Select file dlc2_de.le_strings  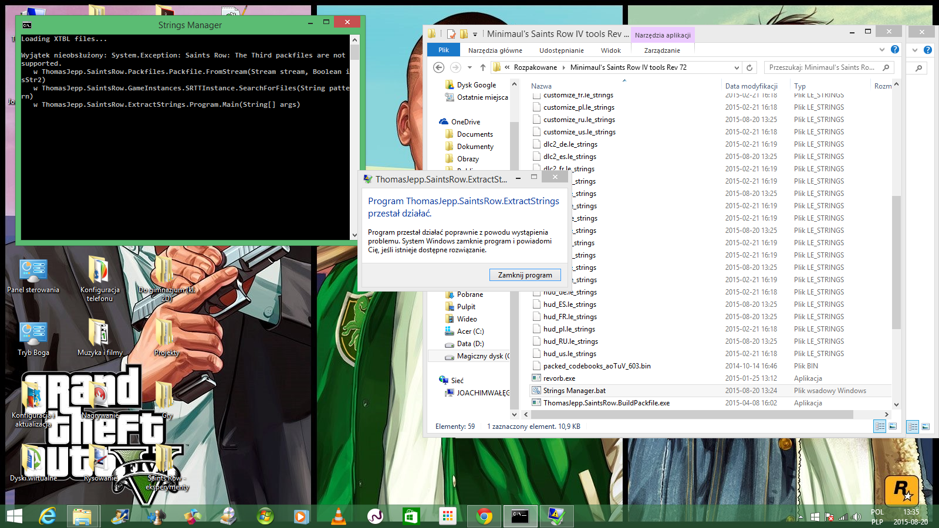[570, 144]
